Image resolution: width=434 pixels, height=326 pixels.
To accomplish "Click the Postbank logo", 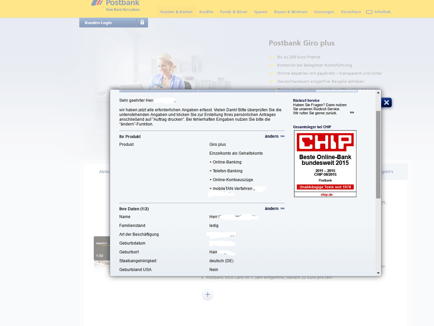I will pos(116,5).
